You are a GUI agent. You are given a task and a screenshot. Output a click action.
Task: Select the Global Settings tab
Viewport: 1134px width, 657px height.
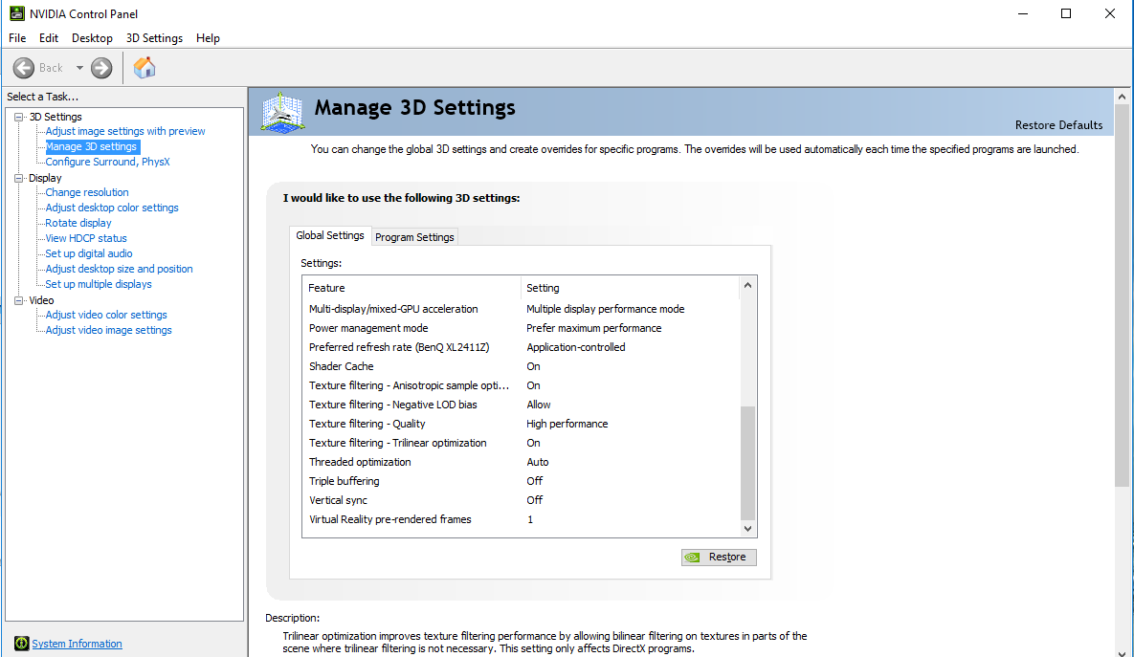point(330,235)
